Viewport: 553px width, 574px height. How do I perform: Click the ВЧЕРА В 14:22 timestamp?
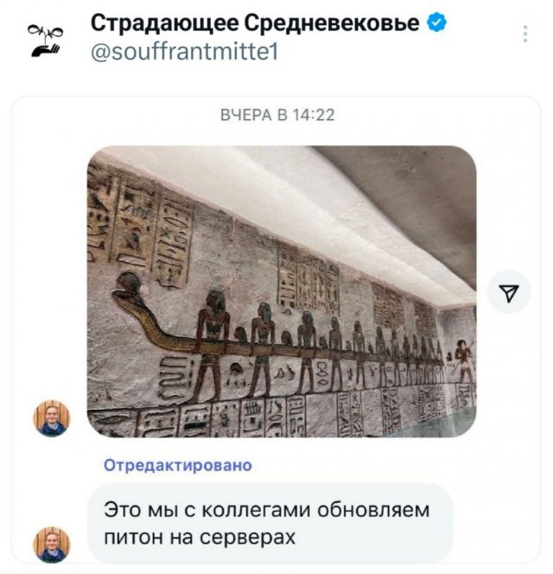277,115
